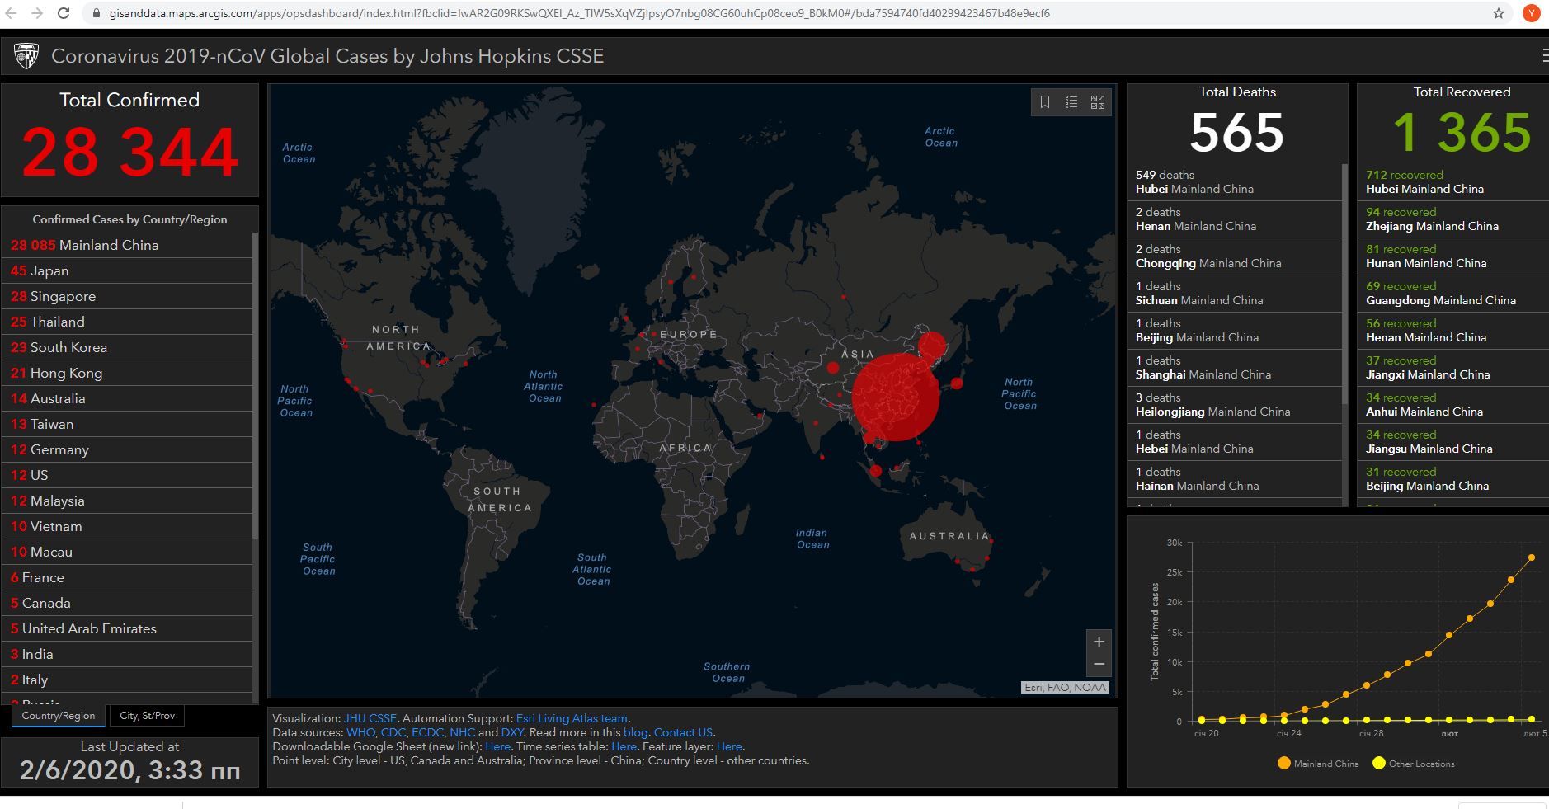Open the Esri Living Atlas team link
The image size is (1549, 809).
572,718
